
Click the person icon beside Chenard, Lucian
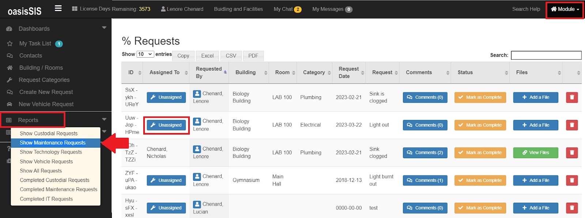(197, 205)
